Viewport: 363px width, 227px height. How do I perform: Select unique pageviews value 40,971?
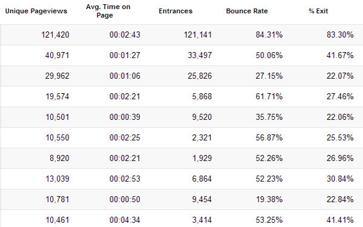[57, 55]
